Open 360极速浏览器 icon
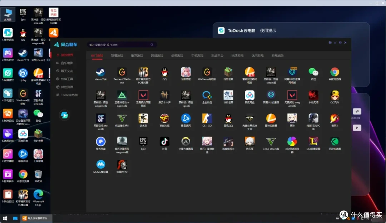Image resolution: width=386 pixels, height=223 pixels. pyautogui.click(x=292, y=142)
